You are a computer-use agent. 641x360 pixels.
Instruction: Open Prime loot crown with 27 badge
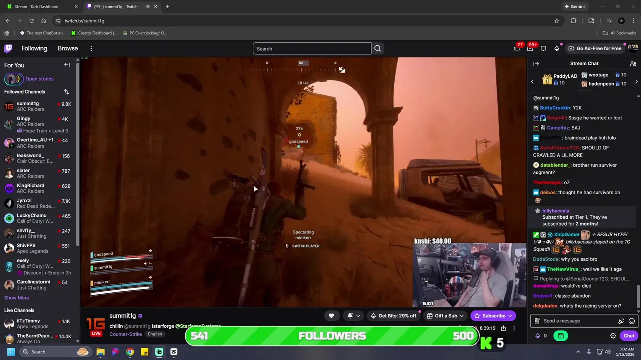[517, 48]
